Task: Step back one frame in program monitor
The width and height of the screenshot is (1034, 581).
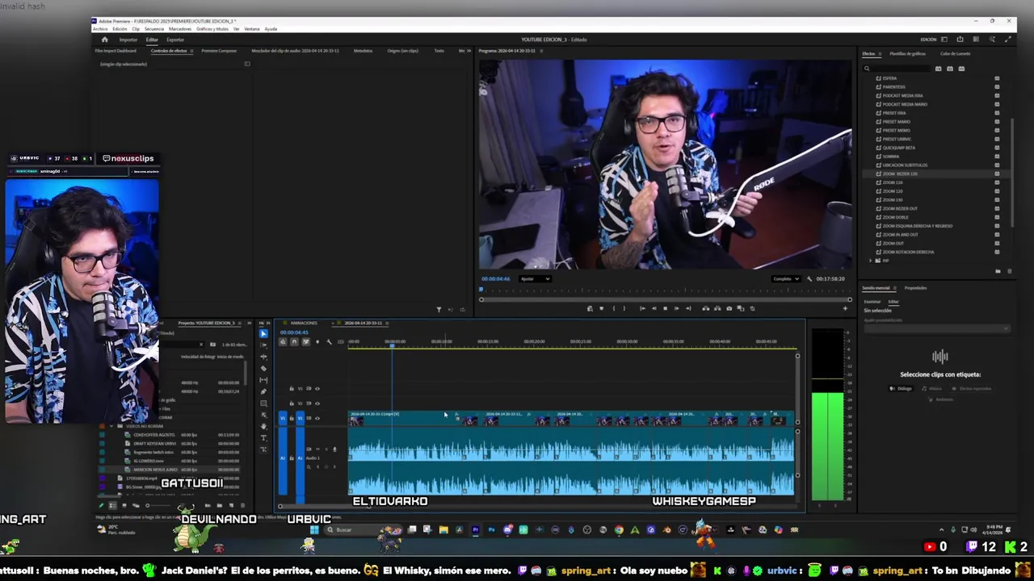Action: click(x=654, y=308)
